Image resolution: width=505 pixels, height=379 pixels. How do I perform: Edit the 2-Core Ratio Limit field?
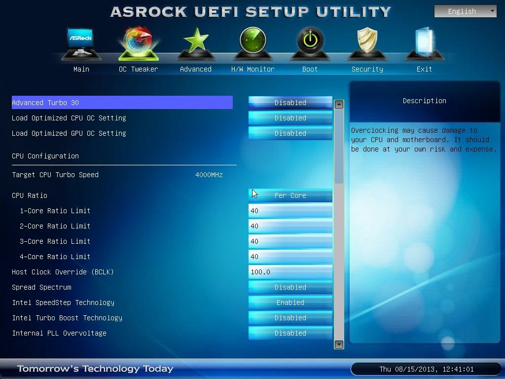coord(290,226)
